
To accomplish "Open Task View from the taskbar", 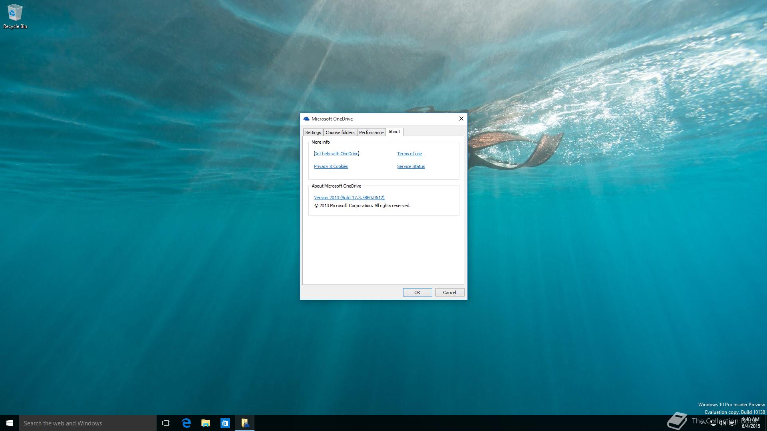I will pos(166,423).
